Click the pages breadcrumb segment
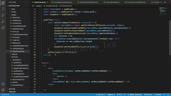Image resolution: width=171 pixels, height=96 pixels. [38, 6]
